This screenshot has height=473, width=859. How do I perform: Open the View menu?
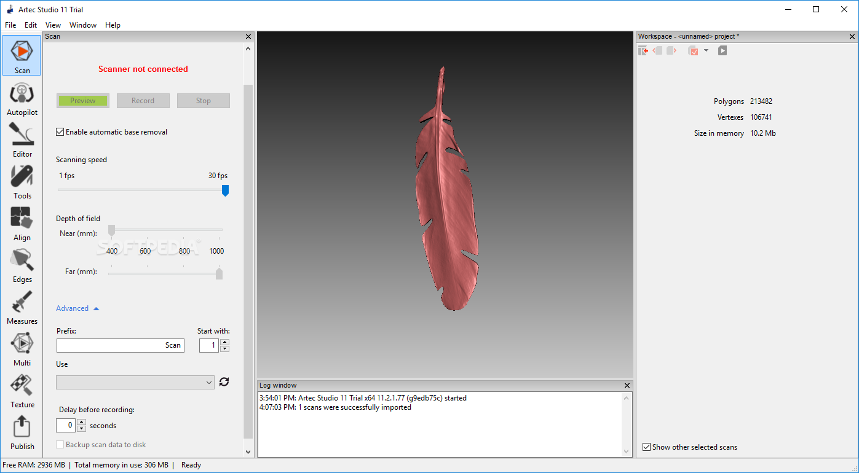pyautogui.click(x=53, y=25)
